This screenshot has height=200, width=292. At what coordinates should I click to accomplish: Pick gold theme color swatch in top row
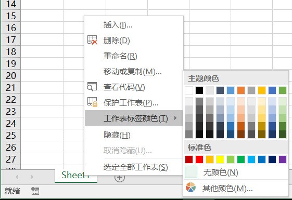tap(262, 90)
